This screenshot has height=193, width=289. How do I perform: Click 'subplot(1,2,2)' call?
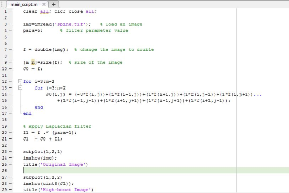[42, 177]
